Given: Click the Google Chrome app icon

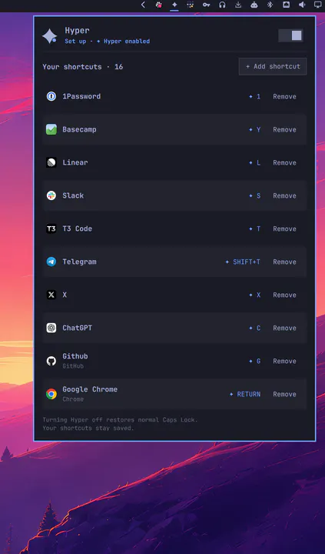Looking at the screenshot, I should pyautogui.click(x=51, y=394).
